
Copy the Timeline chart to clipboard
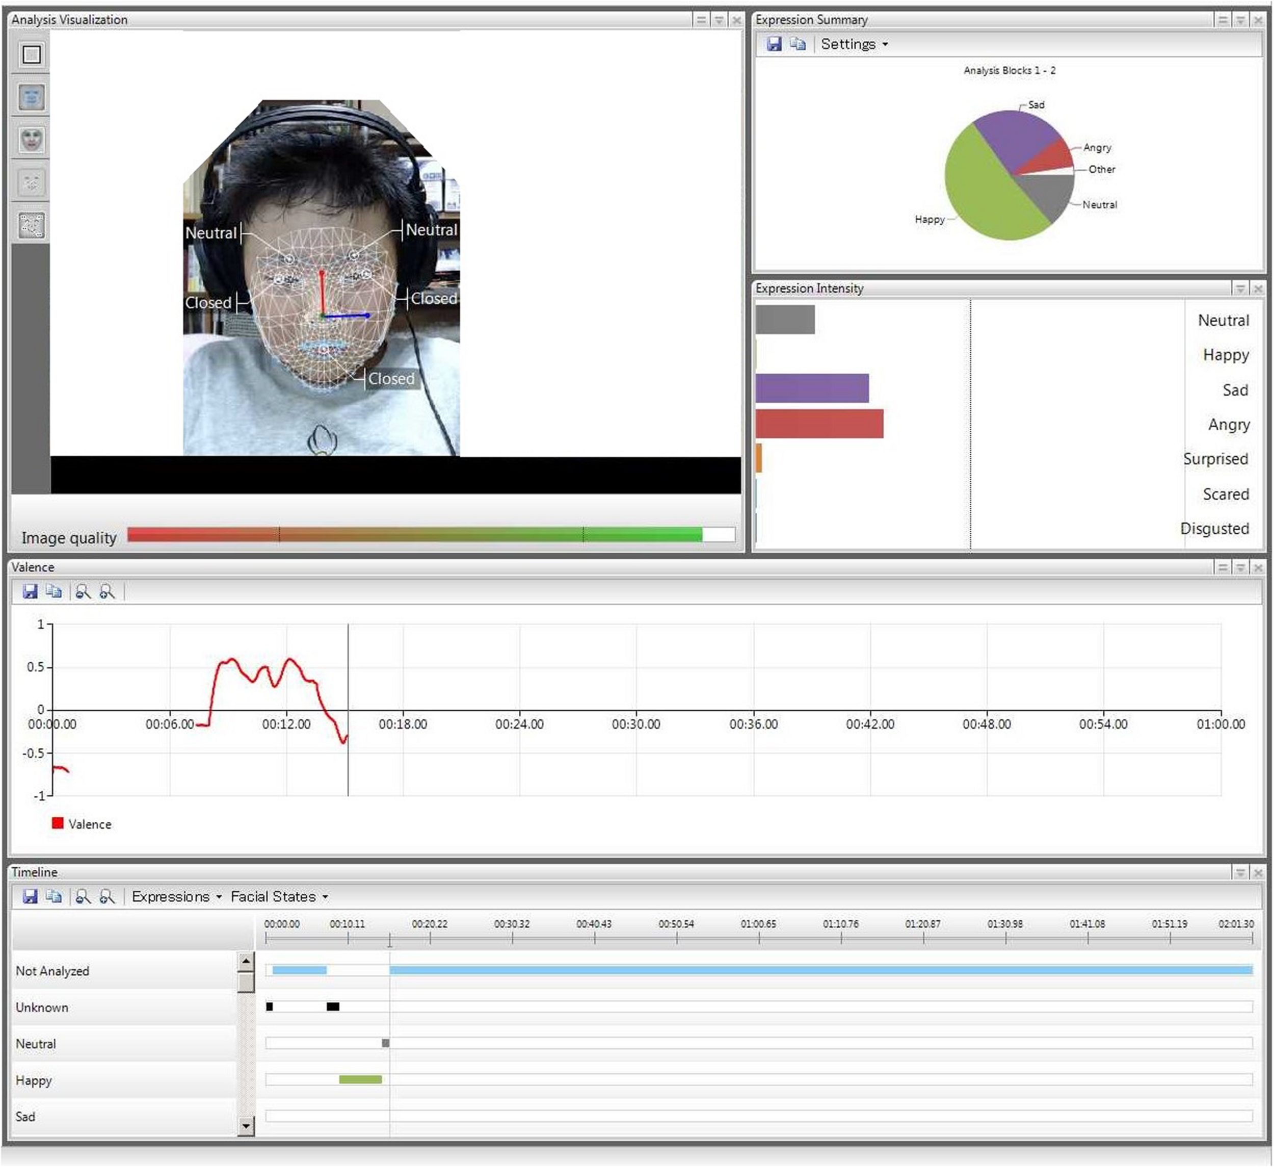(x=55, y=896)
